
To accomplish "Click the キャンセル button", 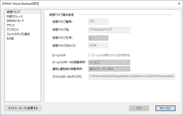I will 165,108.
